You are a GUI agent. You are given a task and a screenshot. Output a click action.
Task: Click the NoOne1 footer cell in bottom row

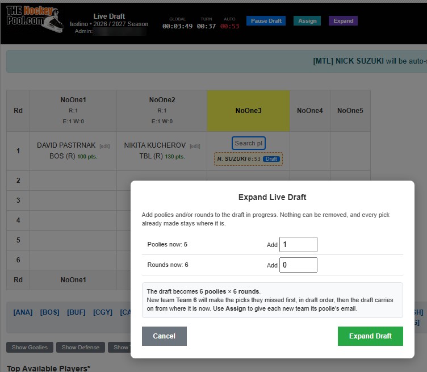(x=73, y=280)
